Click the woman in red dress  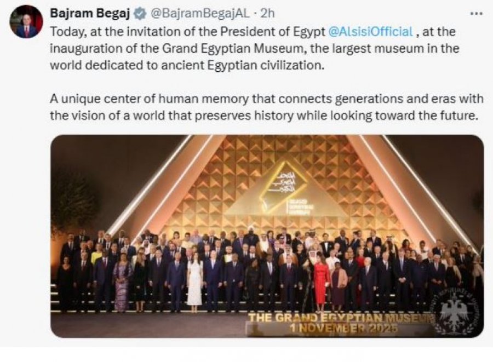coord(321,283)
